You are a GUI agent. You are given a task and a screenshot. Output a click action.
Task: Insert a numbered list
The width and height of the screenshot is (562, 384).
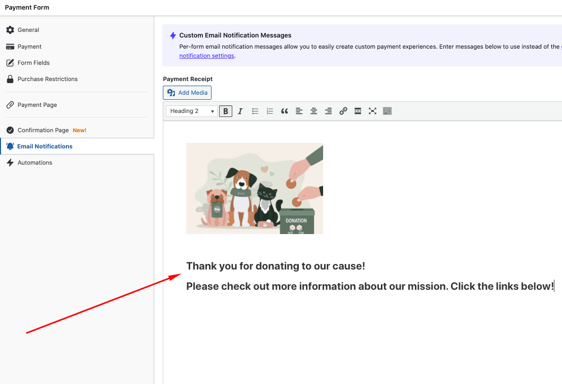[270, 111]
